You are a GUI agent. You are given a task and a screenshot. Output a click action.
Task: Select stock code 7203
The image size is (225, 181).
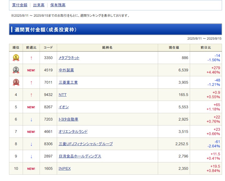[x=48, y=119]
